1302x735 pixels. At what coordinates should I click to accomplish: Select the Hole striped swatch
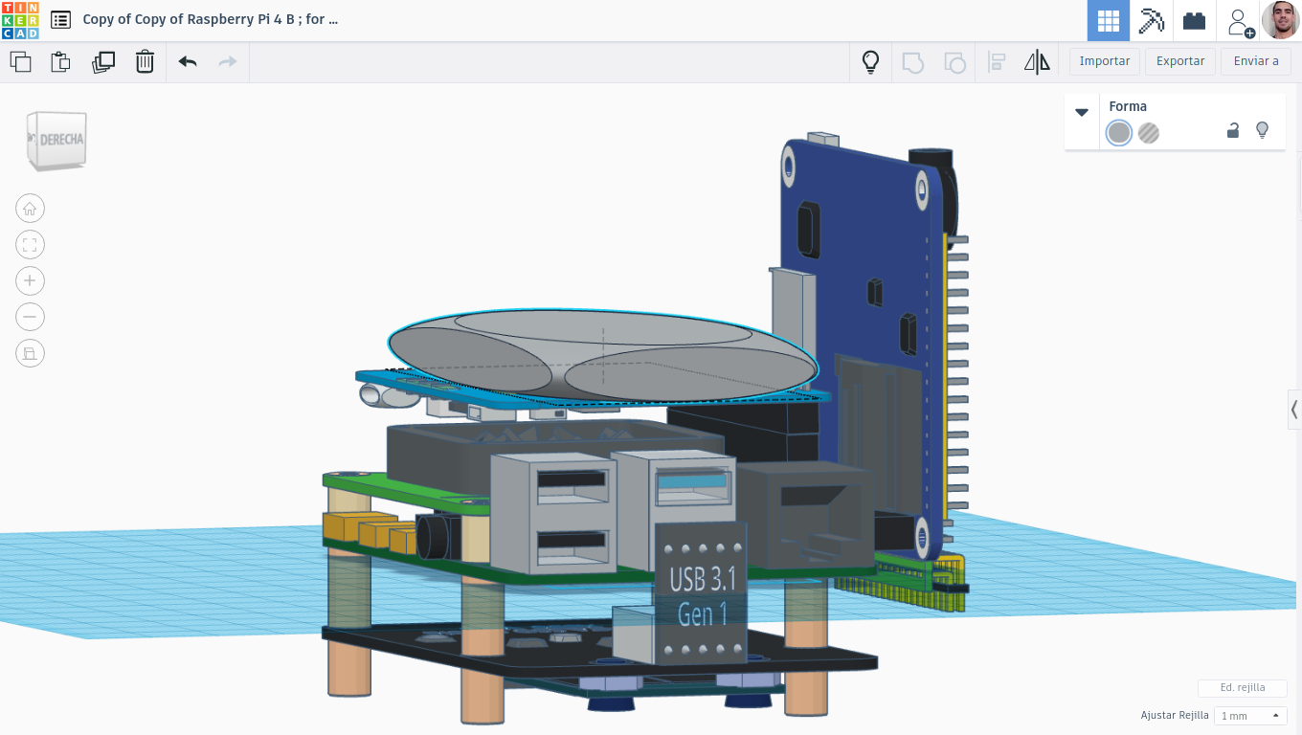point(1149,133)
